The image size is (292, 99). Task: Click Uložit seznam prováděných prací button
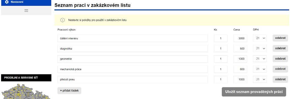point(254,92)
